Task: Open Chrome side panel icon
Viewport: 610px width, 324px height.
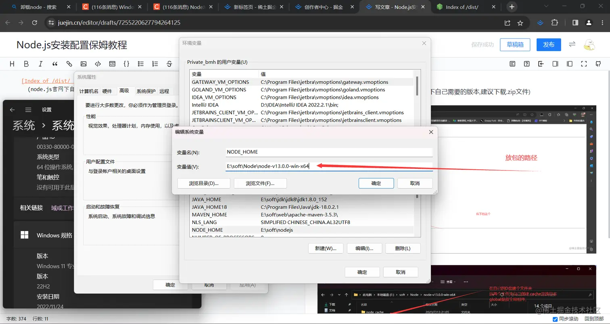Action: click(x=575, y=23)
